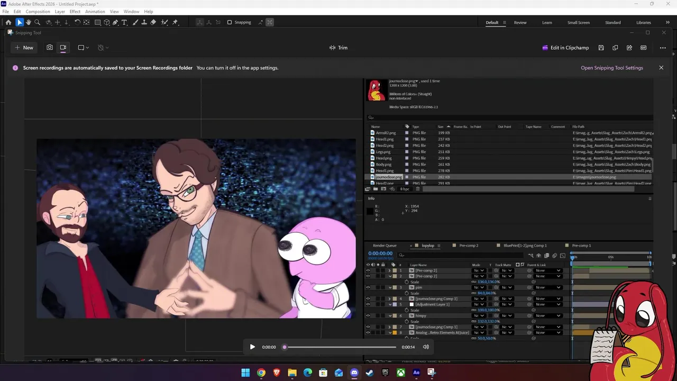Click the Share icon in Snipping Tool

point(629,48)
